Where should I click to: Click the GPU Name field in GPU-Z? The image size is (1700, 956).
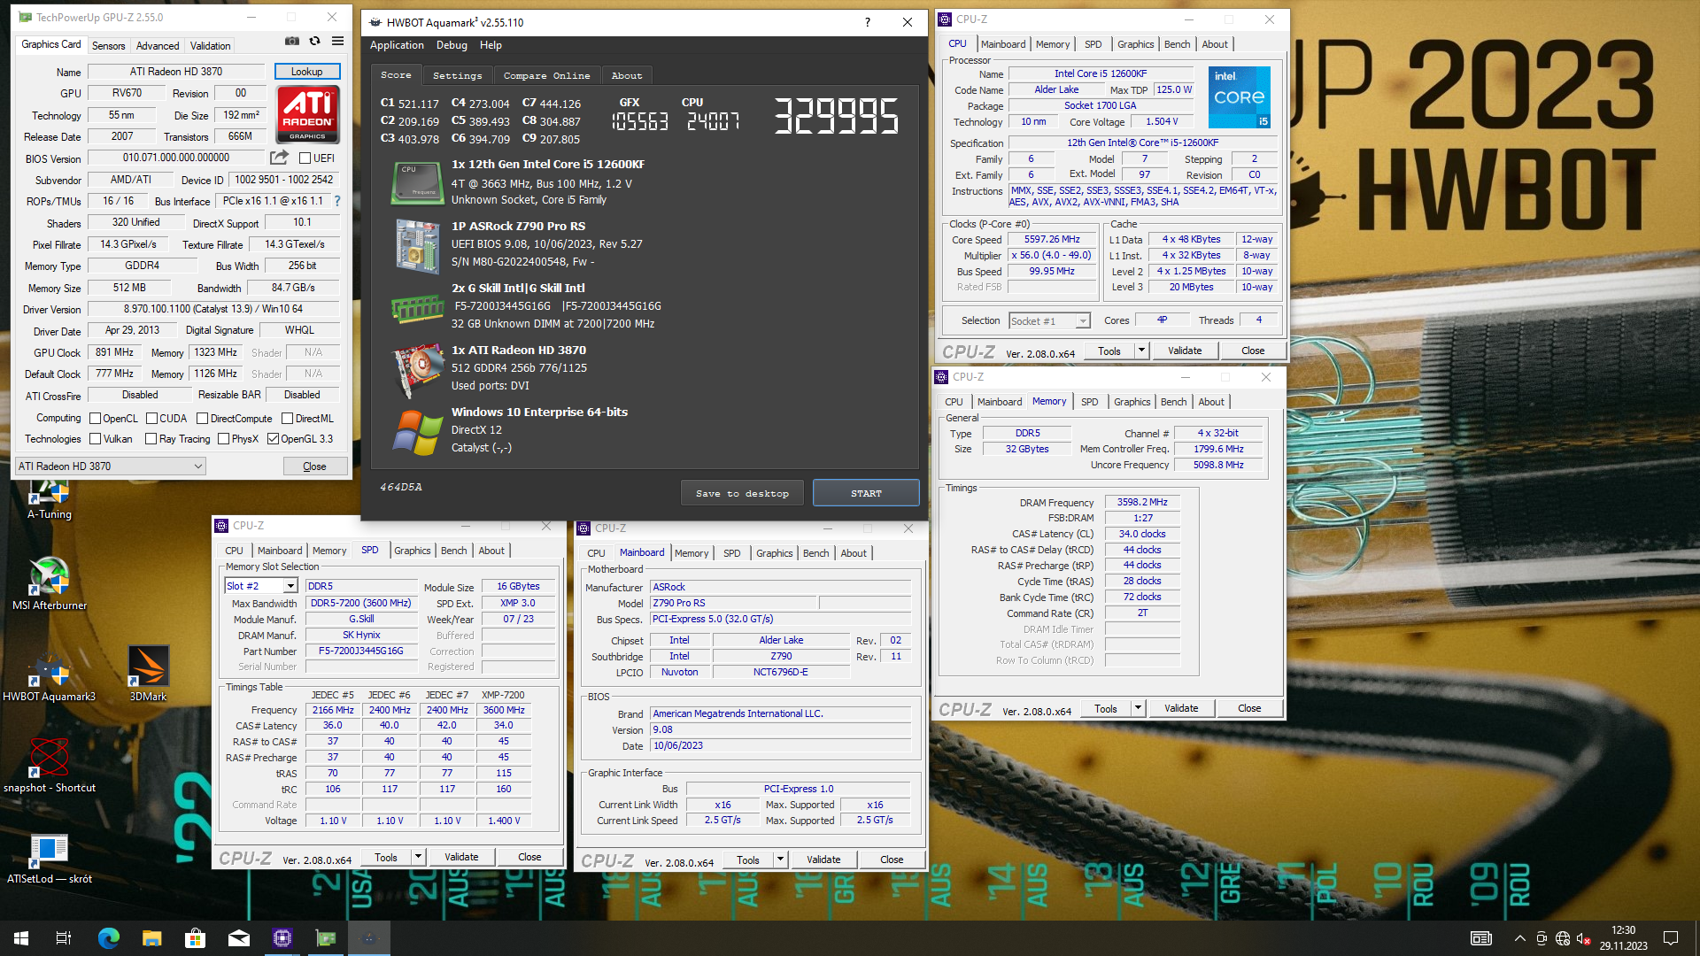(176, 72)
